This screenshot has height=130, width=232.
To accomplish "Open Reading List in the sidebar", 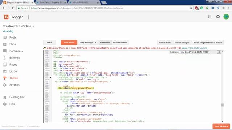I will point(17,97).
